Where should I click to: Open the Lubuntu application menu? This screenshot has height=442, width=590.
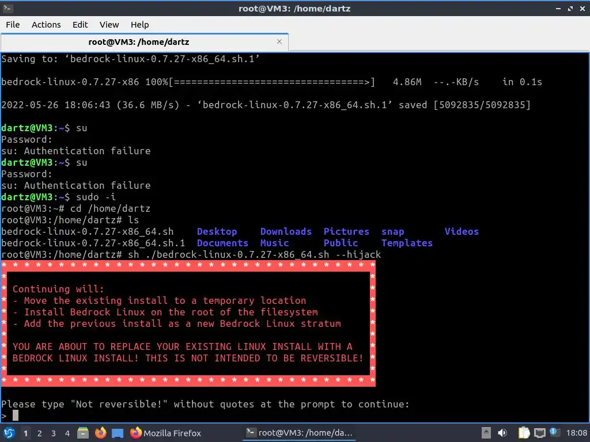tap(9, 433)
